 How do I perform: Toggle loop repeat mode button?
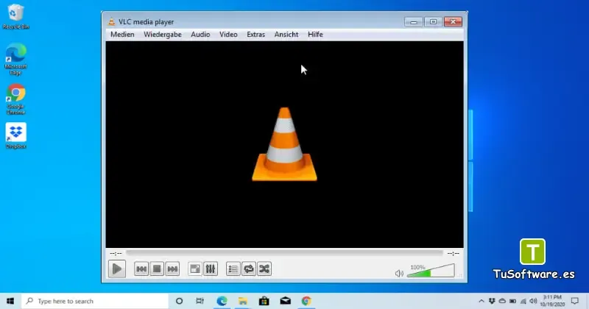[x=249, y=269]
